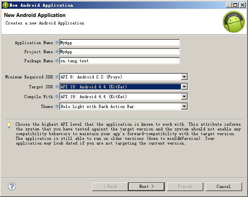Click the Next button
This screenshot has height=197, width=248.
click(147, 187)
